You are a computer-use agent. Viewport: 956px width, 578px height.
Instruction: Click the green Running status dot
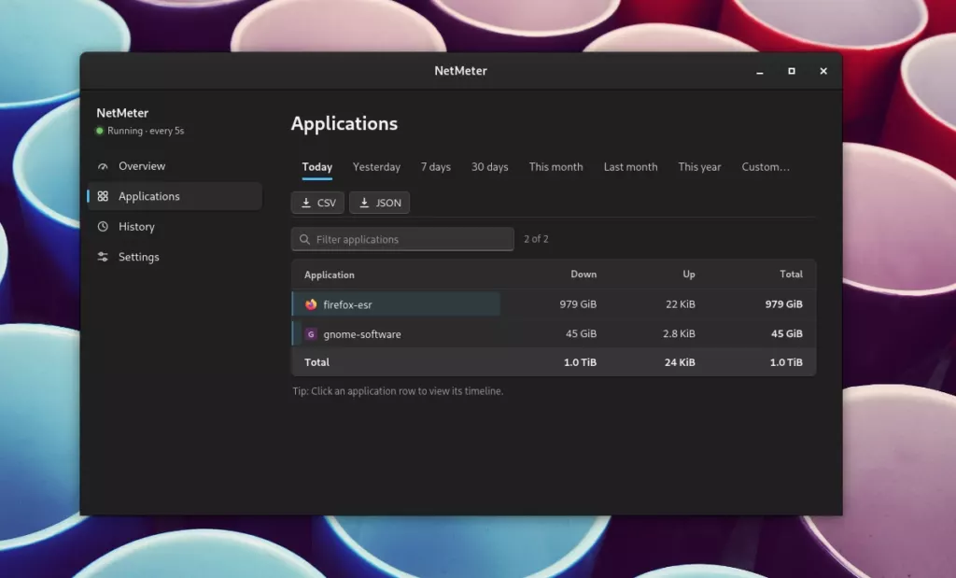(100, 131)
